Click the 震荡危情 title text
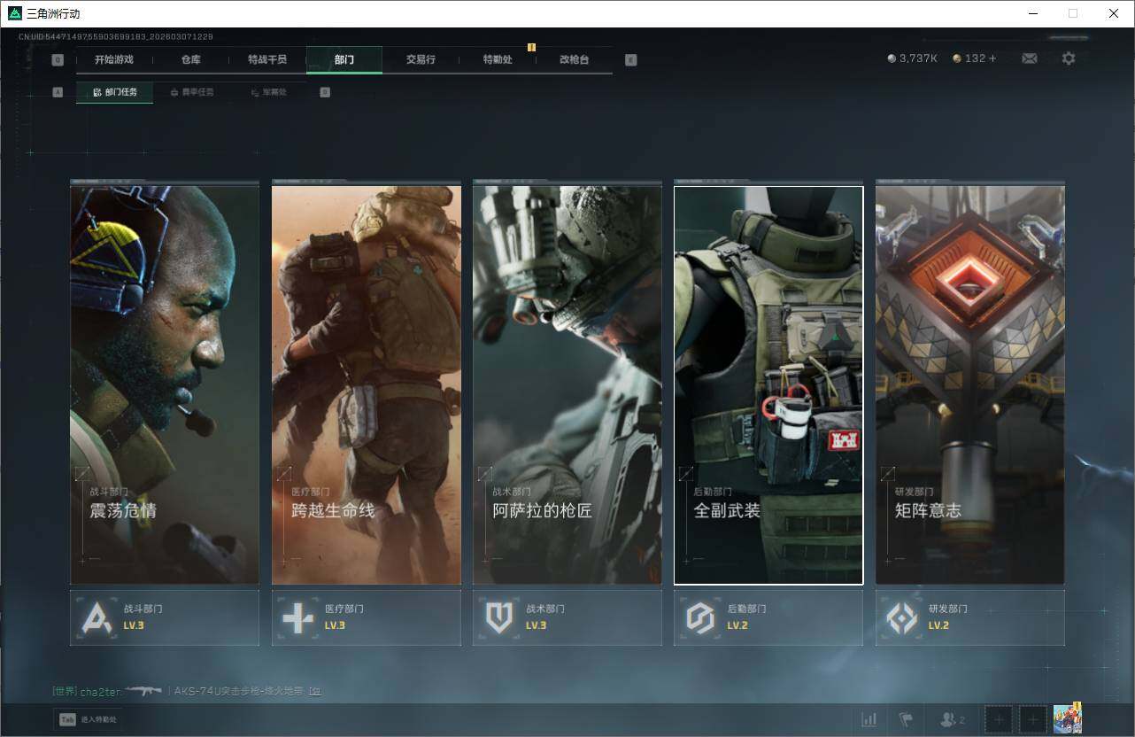Viewport: 1135px width, 737px height. [123, 511]
